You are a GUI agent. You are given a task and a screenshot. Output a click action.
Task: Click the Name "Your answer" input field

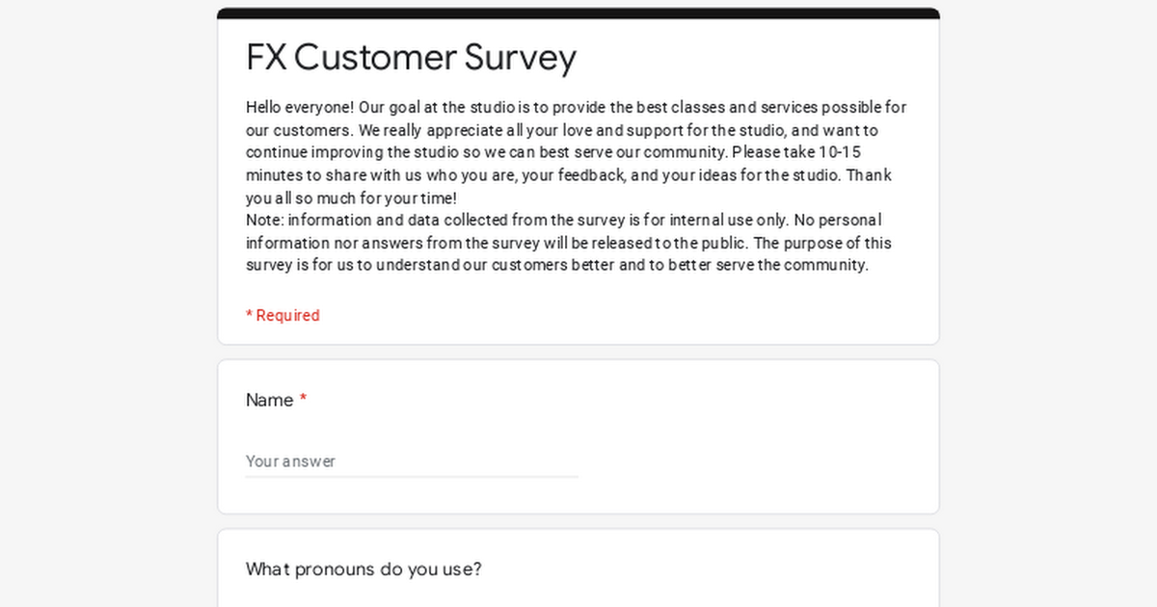(x=412, y=462)
